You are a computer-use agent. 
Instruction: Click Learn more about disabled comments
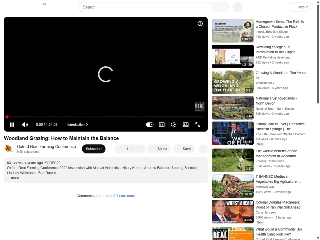pos(126,196)
